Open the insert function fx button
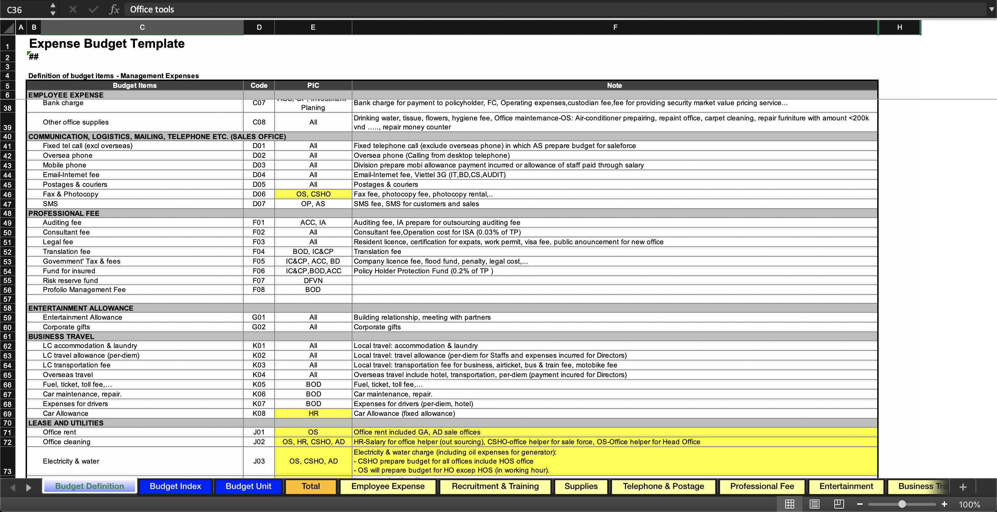 tap(114, 9)
